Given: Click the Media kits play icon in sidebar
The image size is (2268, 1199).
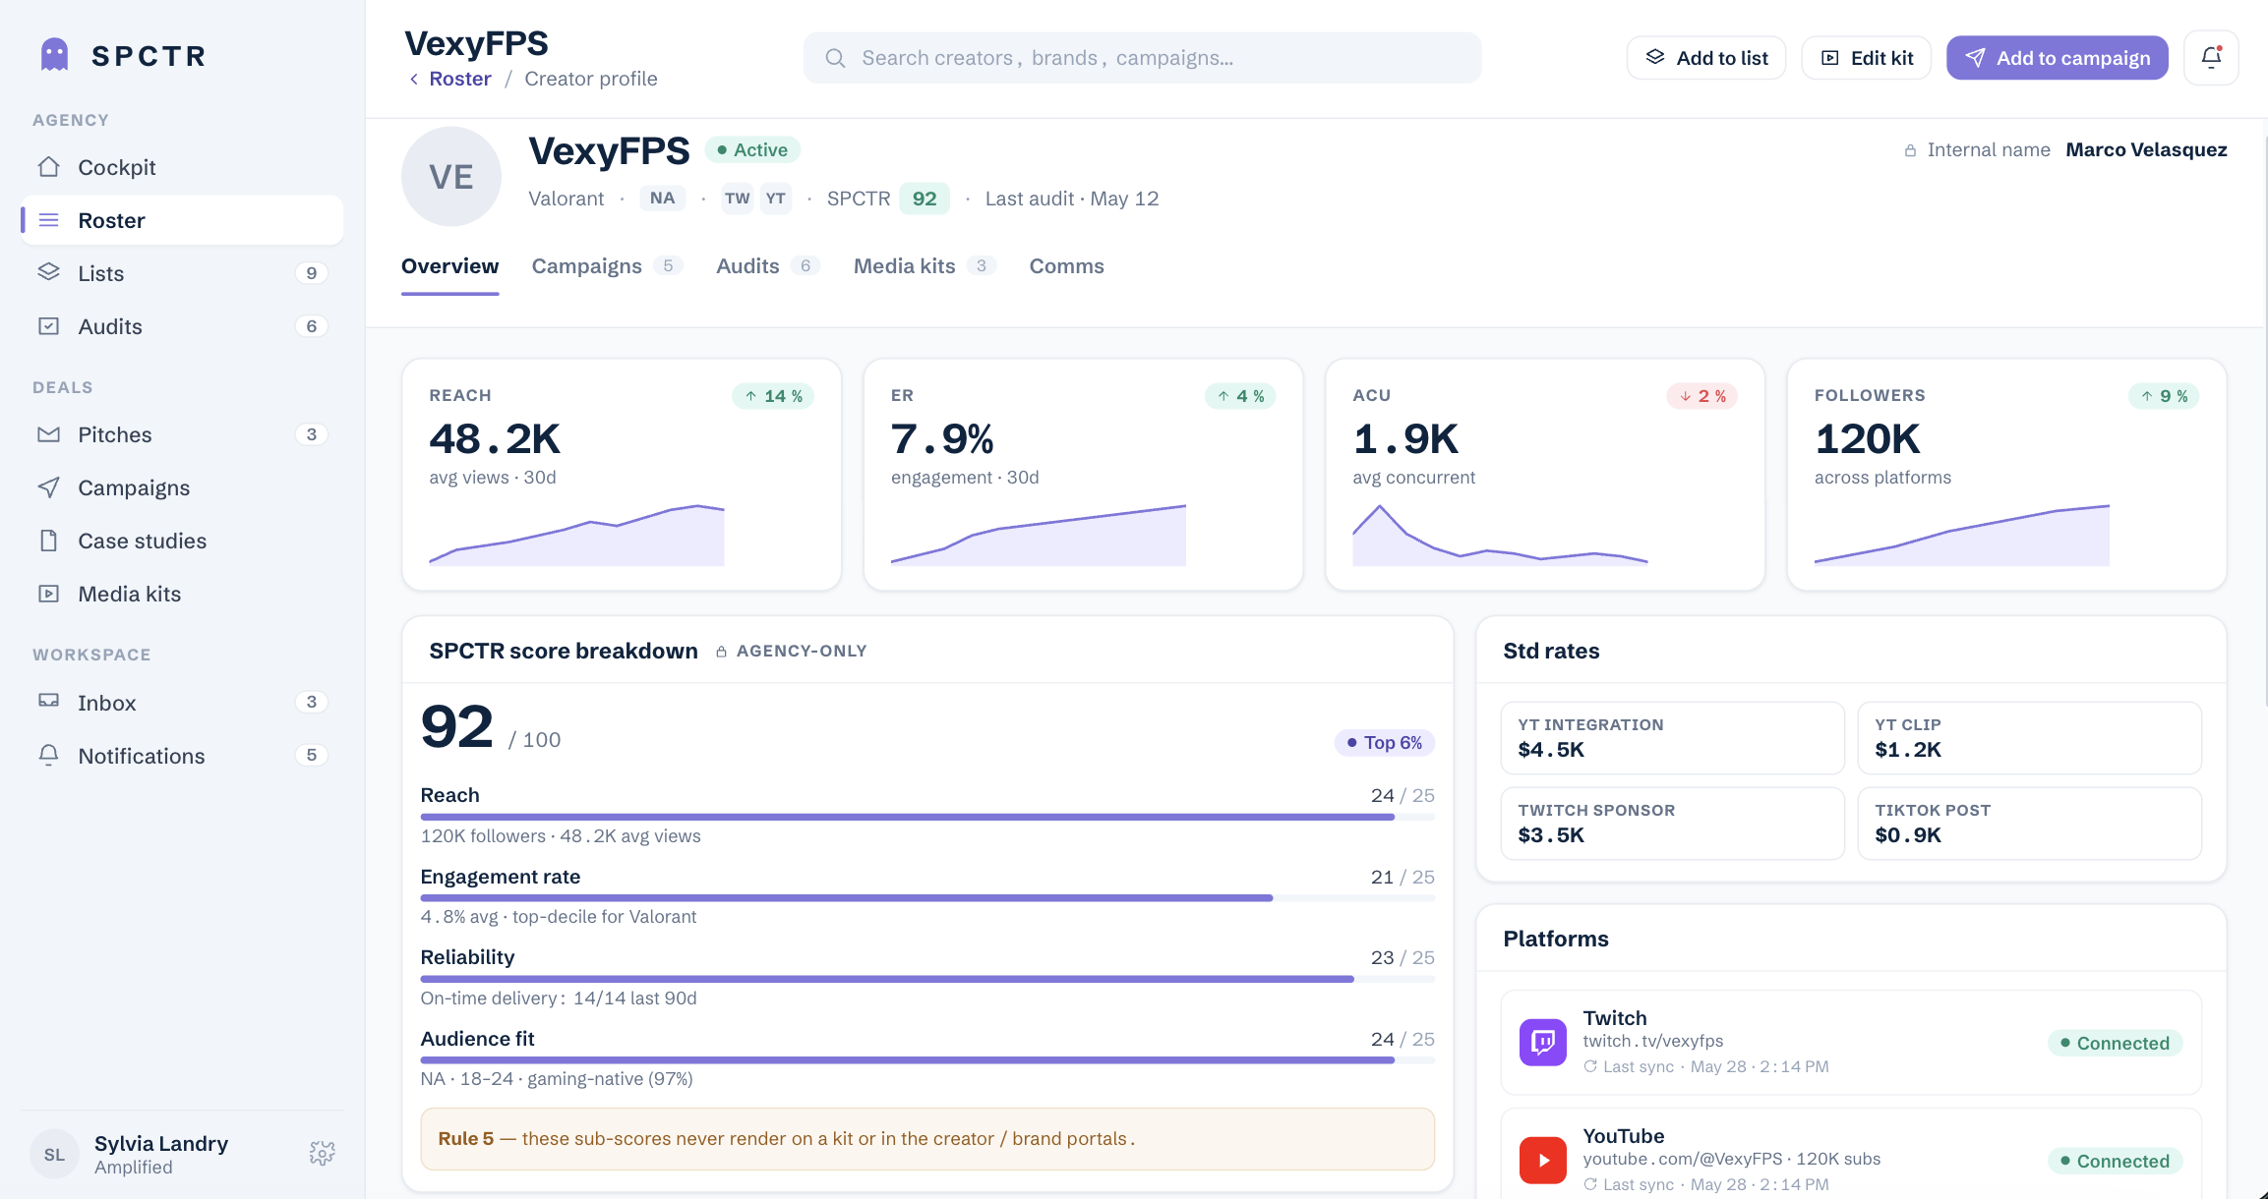Looking at the screenshot, I should click(49, 594).
